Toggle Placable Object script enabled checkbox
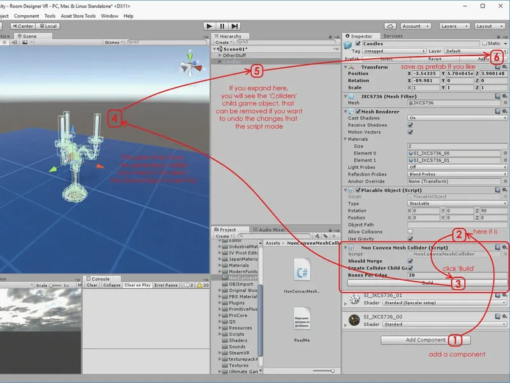 point(358,190)
